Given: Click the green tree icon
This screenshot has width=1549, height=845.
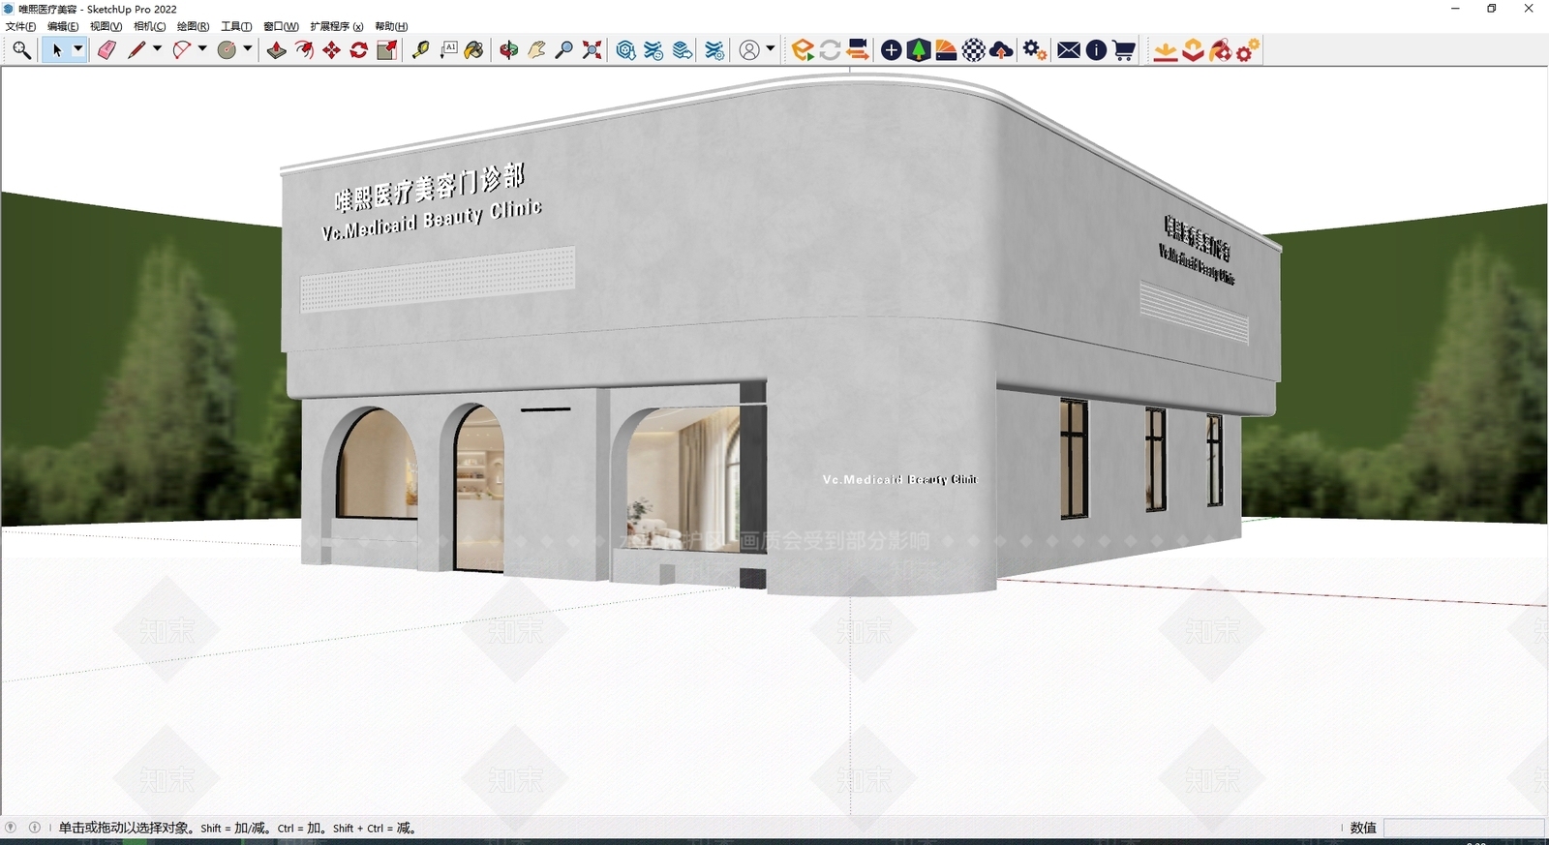Looking at the screenshot, I should (x=919, y=50).
